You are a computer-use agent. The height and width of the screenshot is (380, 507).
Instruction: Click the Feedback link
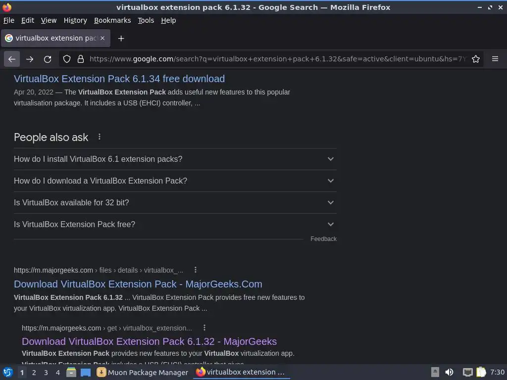[323, 239]
